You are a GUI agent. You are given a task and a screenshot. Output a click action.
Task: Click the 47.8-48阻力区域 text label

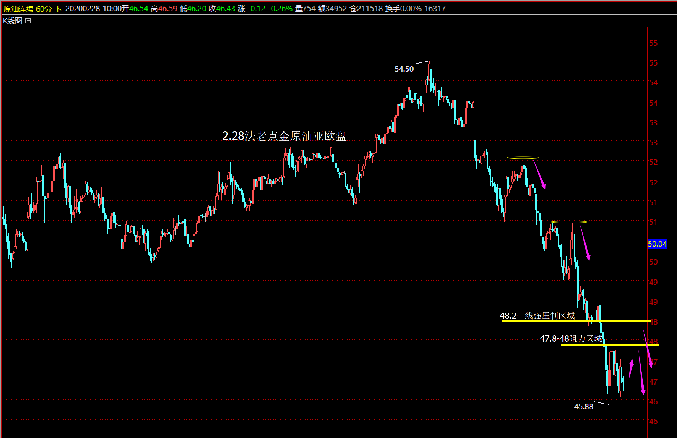pos(571,339)
